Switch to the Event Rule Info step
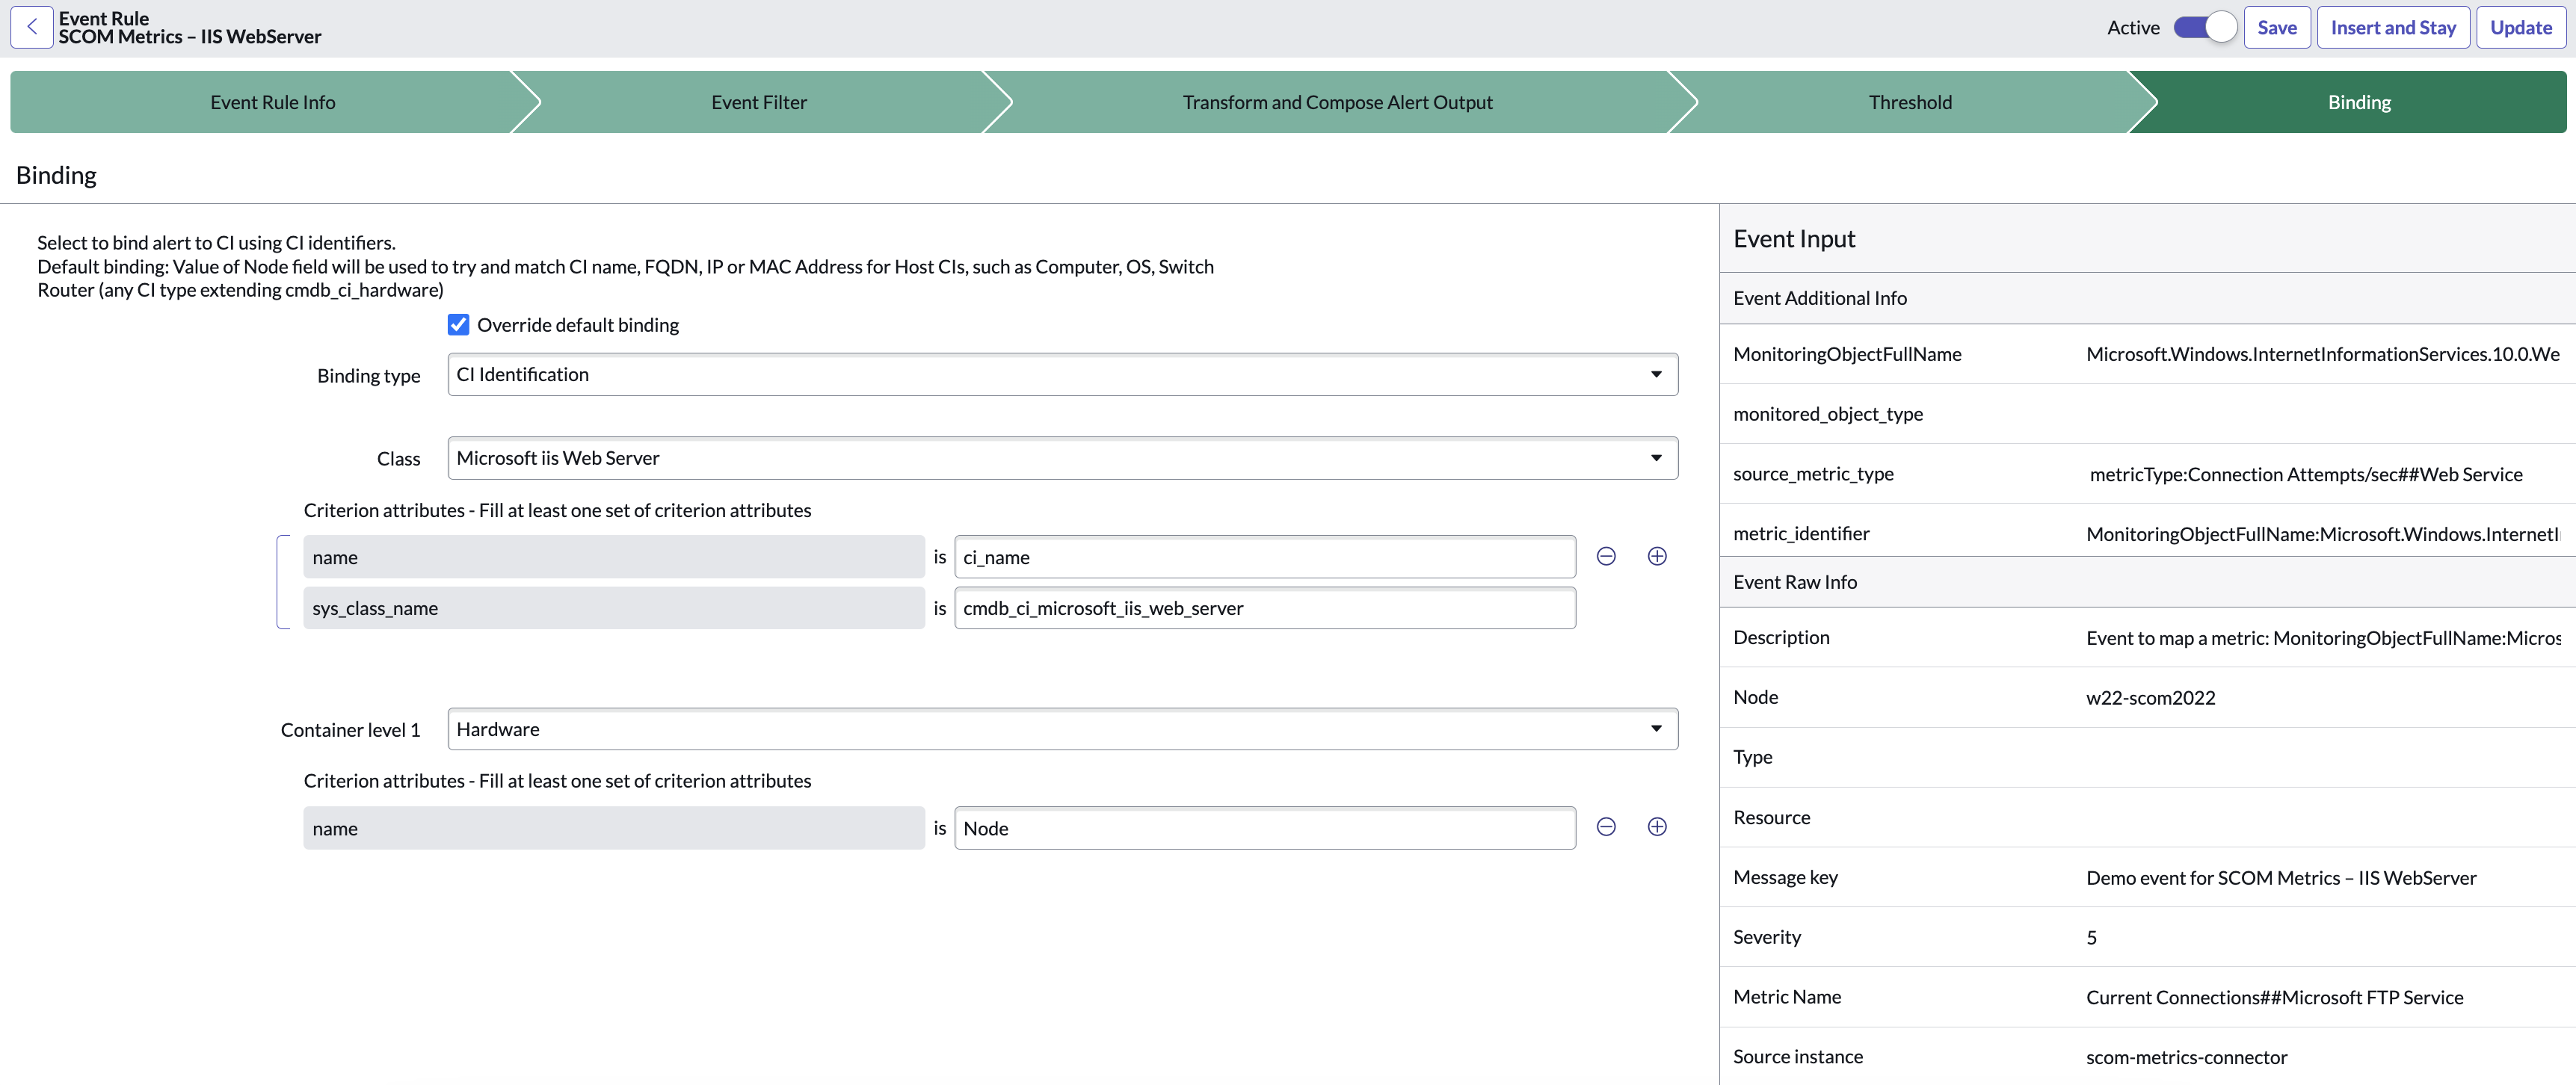Viewport: 2576px width, 1085px height. coord(272,102)
